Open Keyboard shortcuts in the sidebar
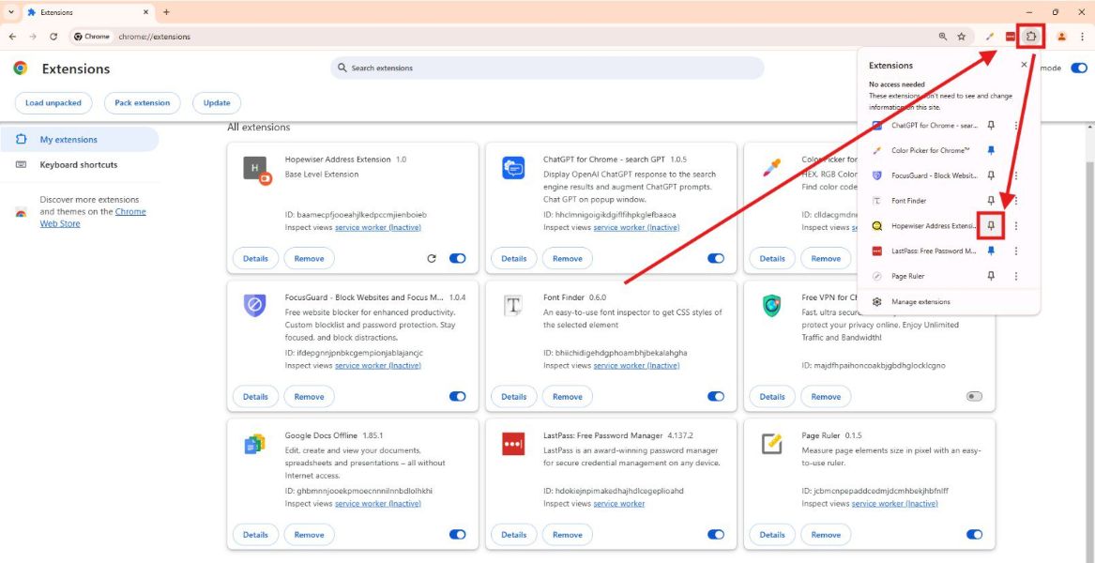This screenshot has width=1095, height=563. pyautogui.click(x=79, y=165)
